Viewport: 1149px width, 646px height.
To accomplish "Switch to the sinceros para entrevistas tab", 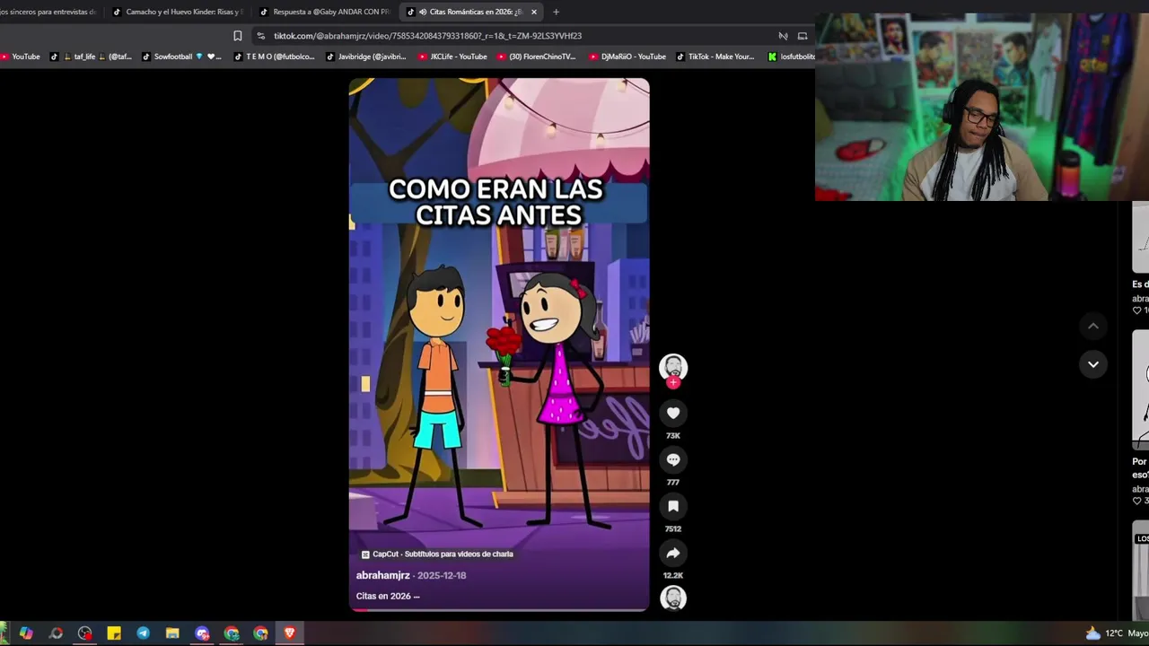I will [49, 12].
